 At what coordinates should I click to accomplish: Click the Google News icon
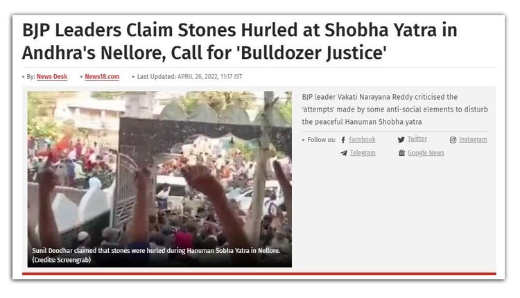[x=401, y=153]
